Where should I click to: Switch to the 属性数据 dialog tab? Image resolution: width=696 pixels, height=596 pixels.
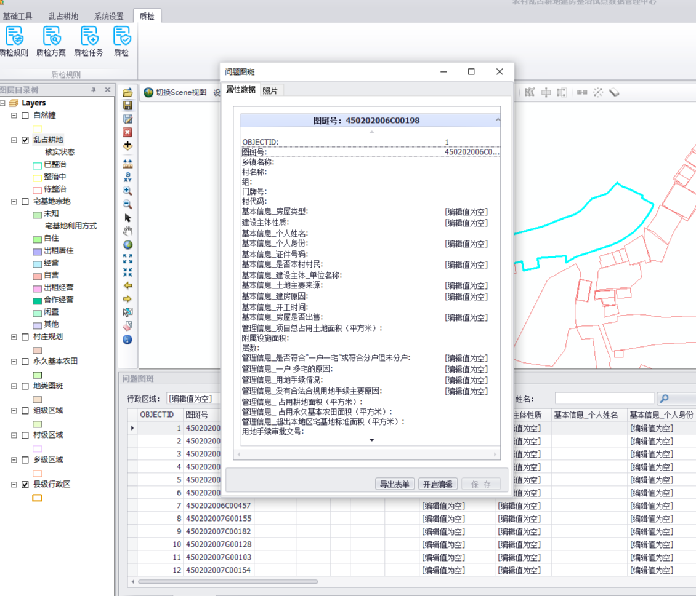point(241,90)
